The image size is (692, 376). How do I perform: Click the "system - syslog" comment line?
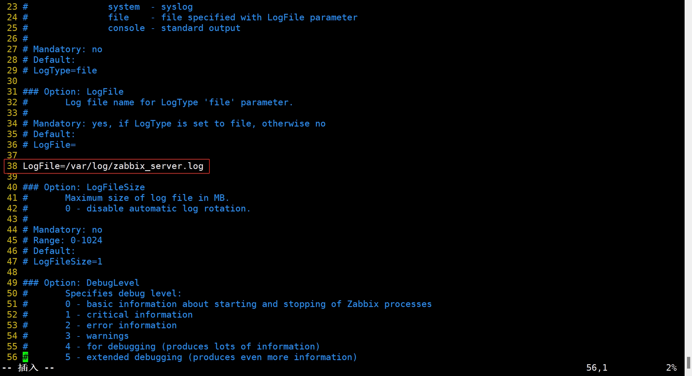point(150,7)
